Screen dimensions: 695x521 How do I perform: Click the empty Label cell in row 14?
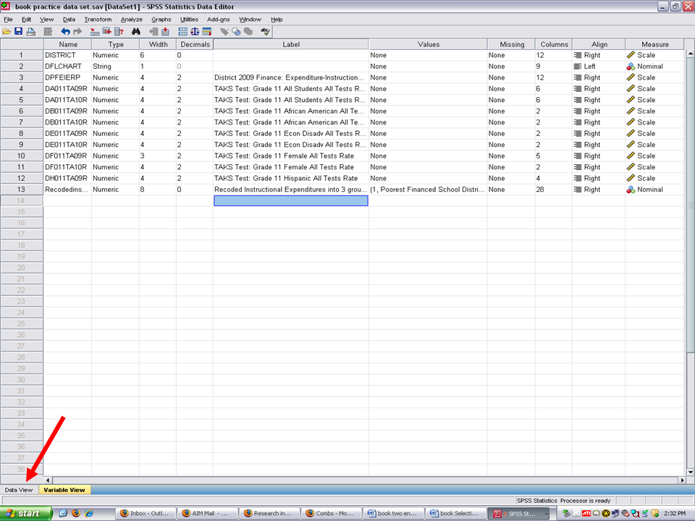tap(290, 200)
